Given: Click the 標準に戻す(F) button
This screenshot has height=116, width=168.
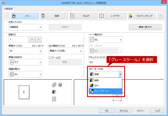Looking at the screenshot, I should point(145,27).
